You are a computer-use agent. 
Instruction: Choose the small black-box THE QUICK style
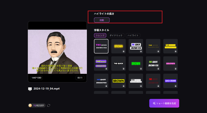(x=118, y=64)
